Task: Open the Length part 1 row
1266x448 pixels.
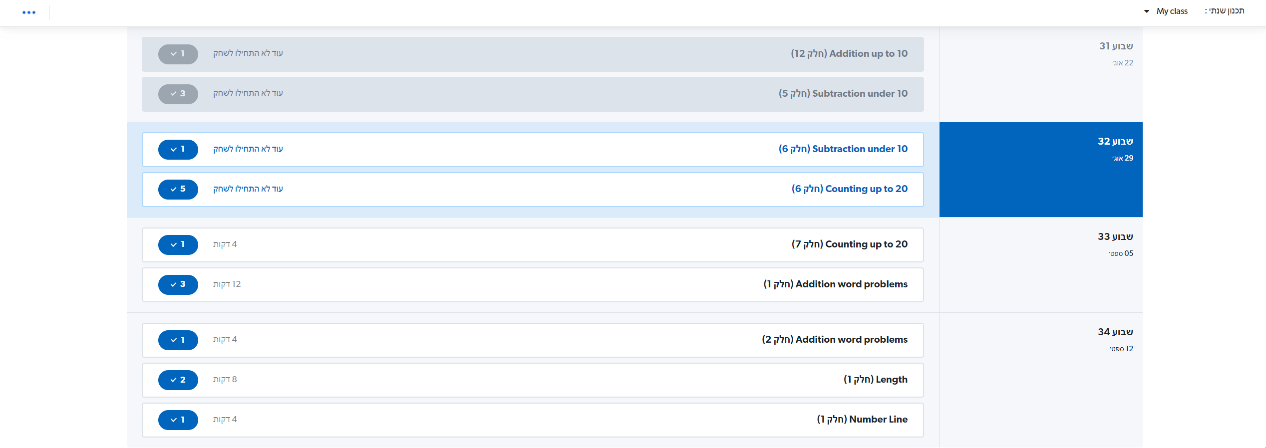Action: (x=533, y=380)
